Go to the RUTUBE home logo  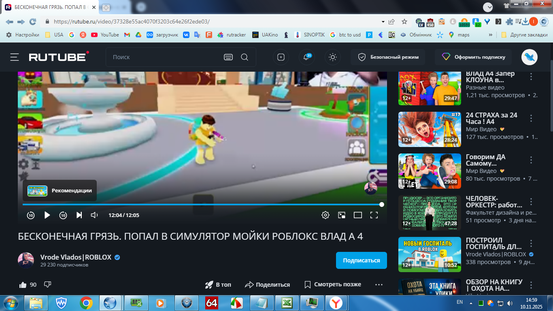point(59,57)
